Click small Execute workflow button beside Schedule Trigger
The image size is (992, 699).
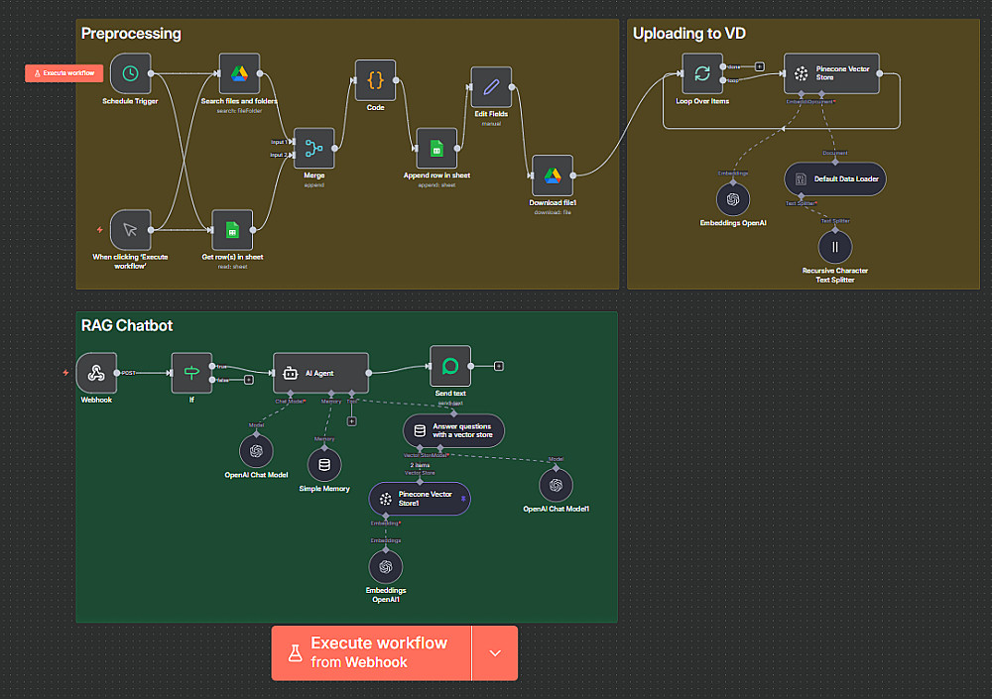63,73
